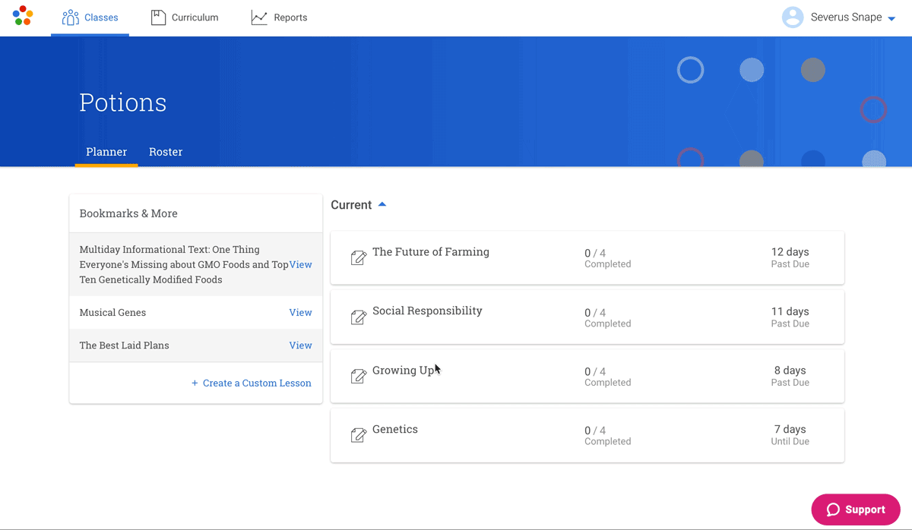Open The Future of Farming lesson

tap(431, 252)
